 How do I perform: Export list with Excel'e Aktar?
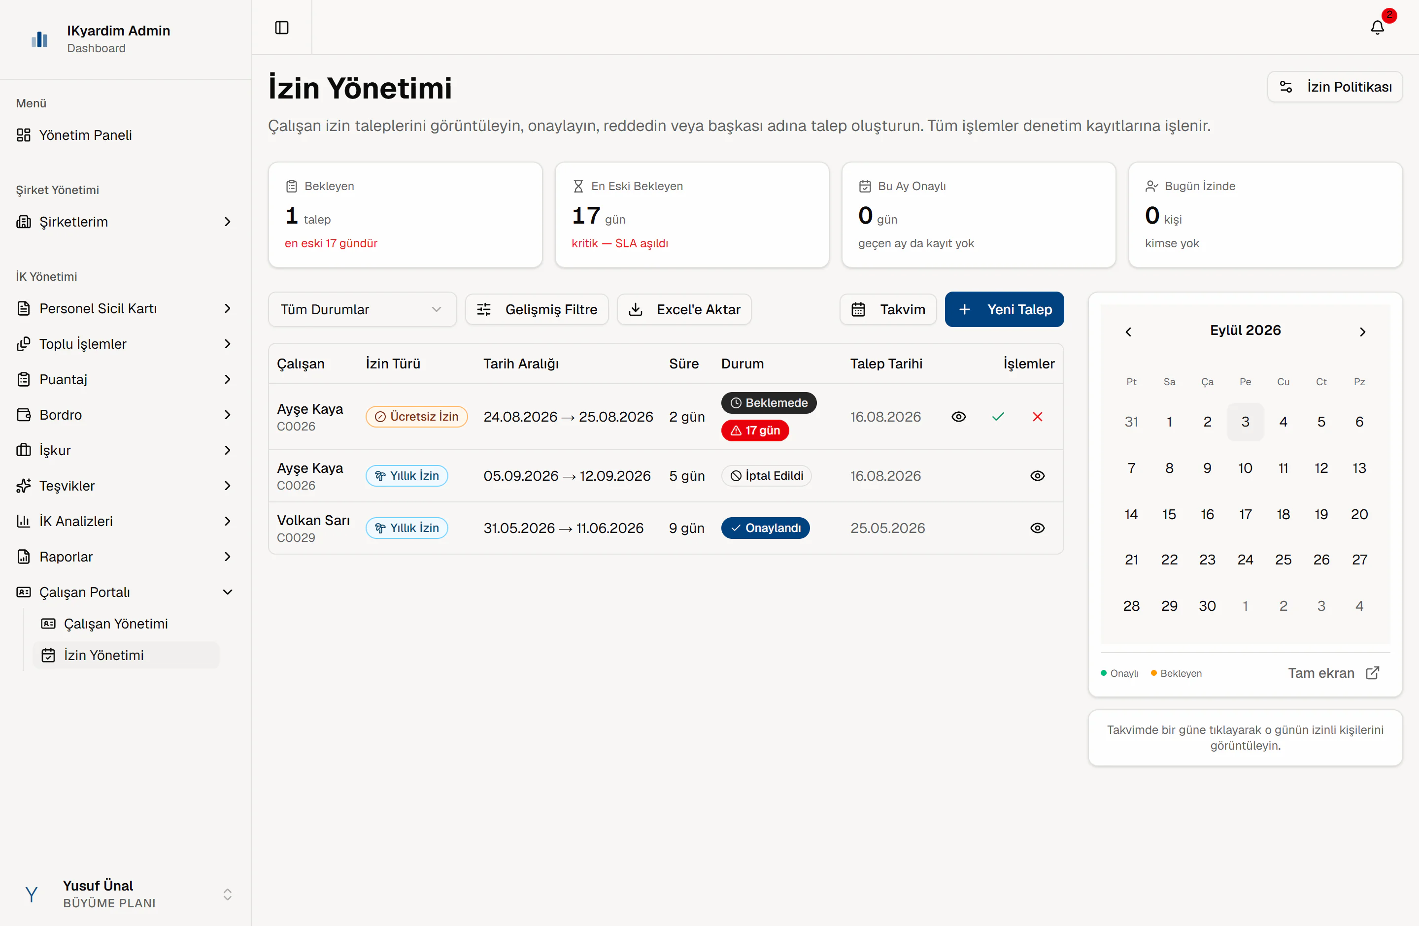point(684,309)
